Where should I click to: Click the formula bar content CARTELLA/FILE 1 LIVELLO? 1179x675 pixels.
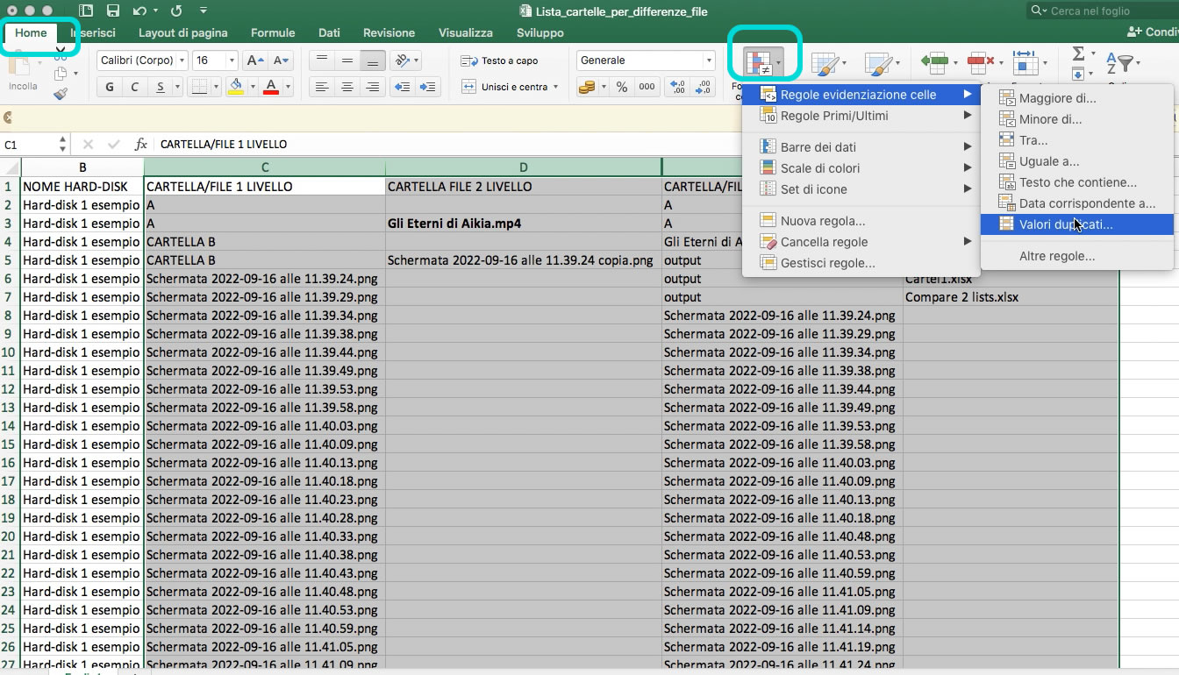[x=224, y=145]
